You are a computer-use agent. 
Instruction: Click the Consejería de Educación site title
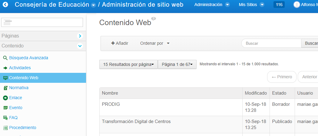point(52,5)
